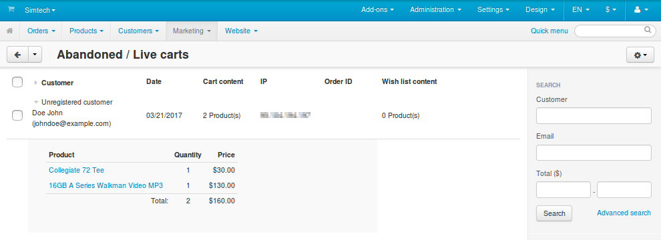Sort by the Customer column header
This screenshot has width=661, height=240.
(x=57, y=83)
